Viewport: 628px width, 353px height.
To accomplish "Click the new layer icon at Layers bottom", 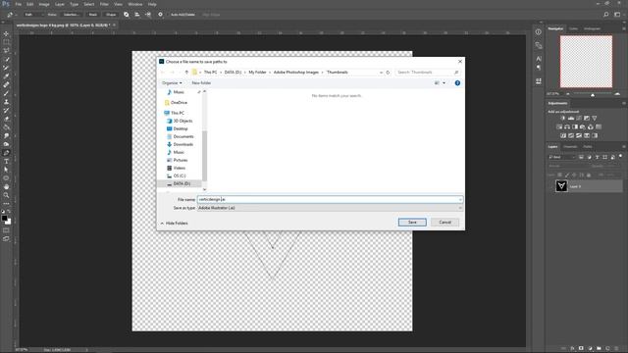I will [607, 349].
